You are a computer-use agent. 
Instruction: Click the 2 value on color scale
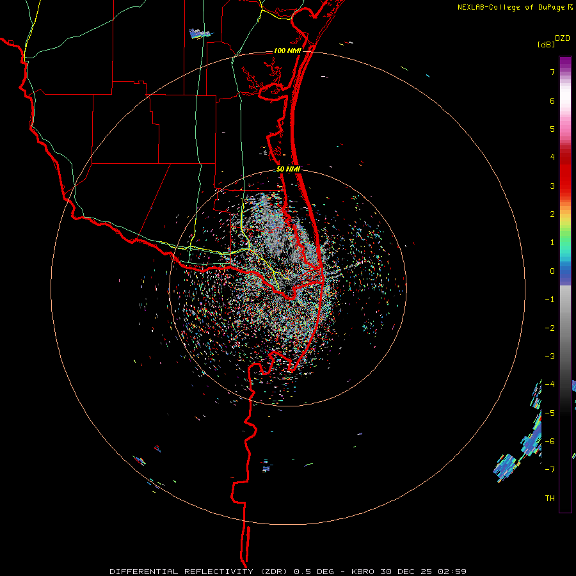click(552, 214)
